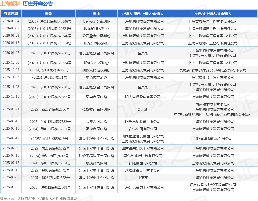Click plaintiff 上海廷讯装饰工程有限公司
The width and height of the screenshot is (258, 201).
coord(143,187)
